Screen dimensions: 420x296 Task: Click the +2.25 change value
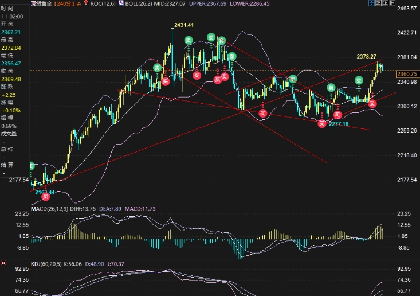9,95
